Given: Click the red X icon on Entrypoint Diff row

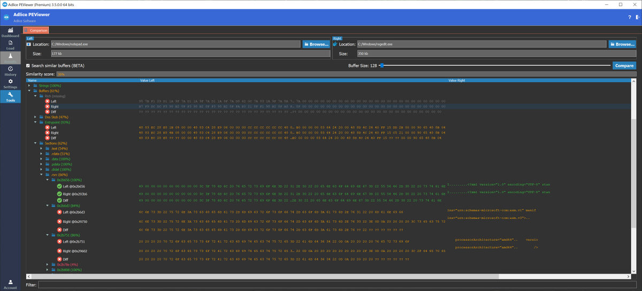Looking at the screenshot, I should (x=47, y=138).
